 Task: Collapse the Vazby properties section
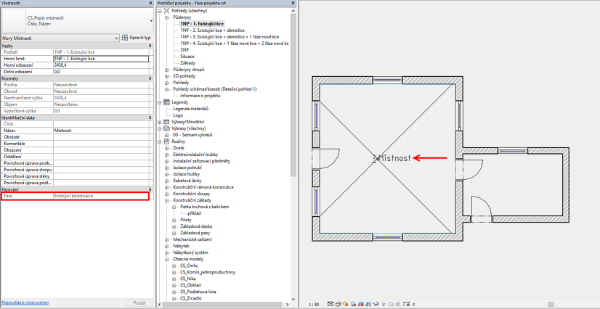(x=150, y=46)
